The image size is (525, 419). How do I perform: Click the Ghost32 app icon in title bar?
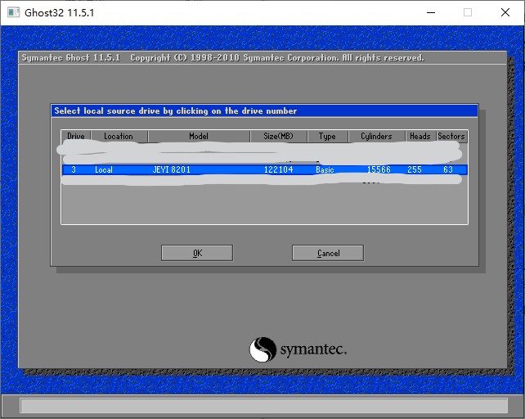click(x=13, y=13)
